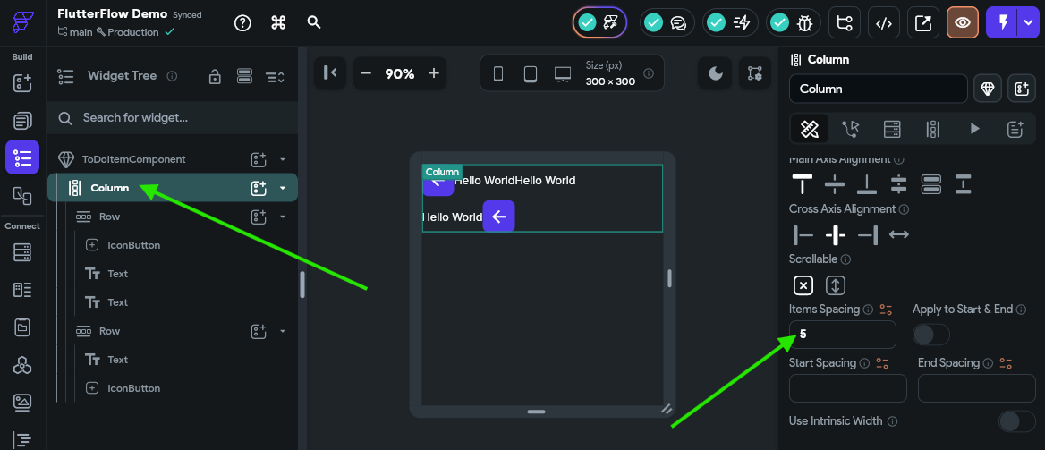Open the keyboard shortcuts command icon

(x=278, y=22)
